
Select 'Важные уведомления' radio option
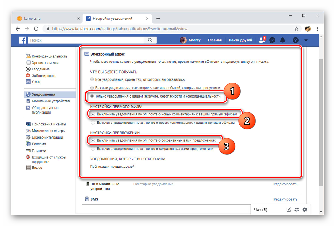pos(92,88)
